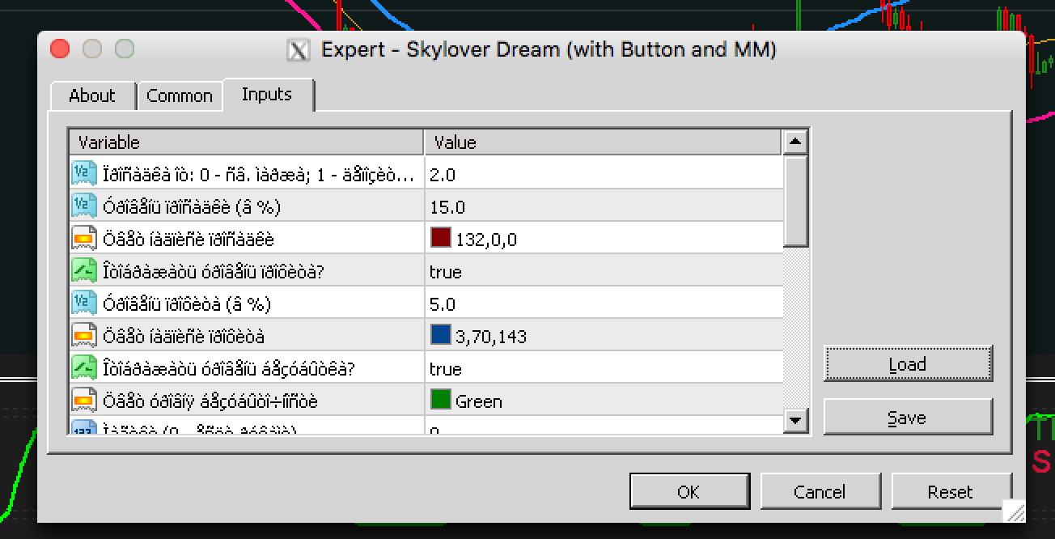Close the Expert dialog with the red button
The height and width of the screenshot is (539, 1055).
(x=60, y=49)
